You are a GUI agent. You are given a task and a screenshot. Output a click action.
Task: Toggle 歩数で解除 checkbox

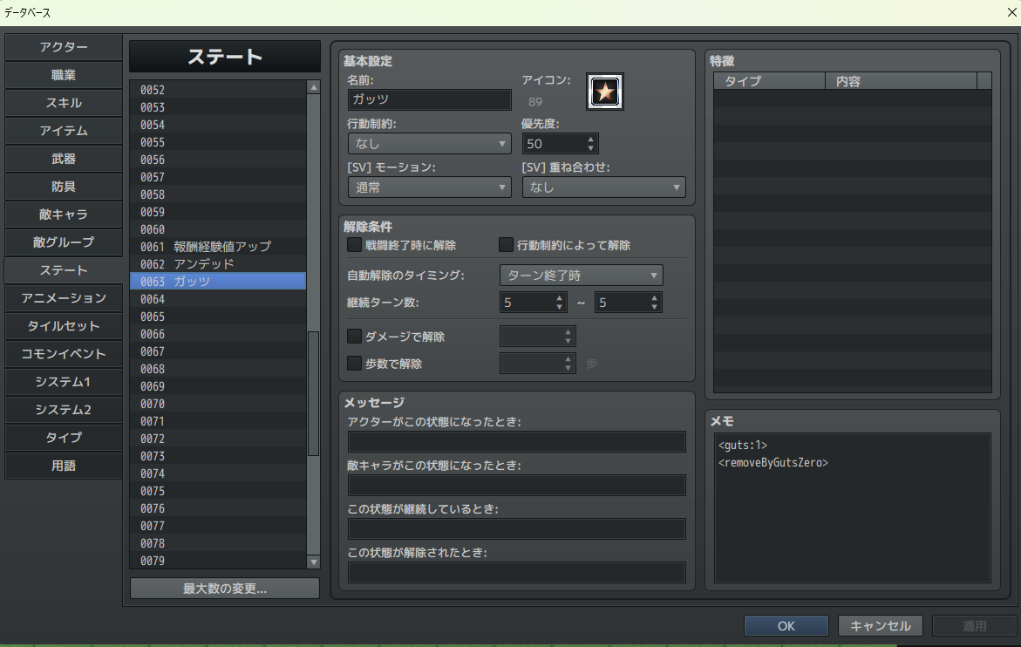click(354, 364)
